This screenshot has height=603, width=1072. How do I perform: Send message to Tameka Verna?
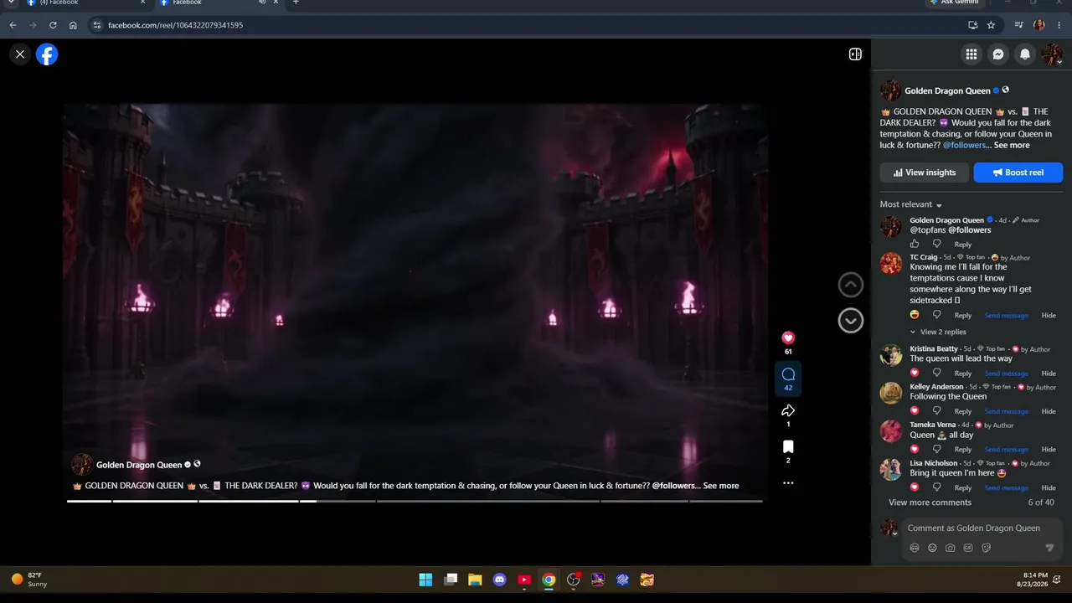(x=1006, y=450)
